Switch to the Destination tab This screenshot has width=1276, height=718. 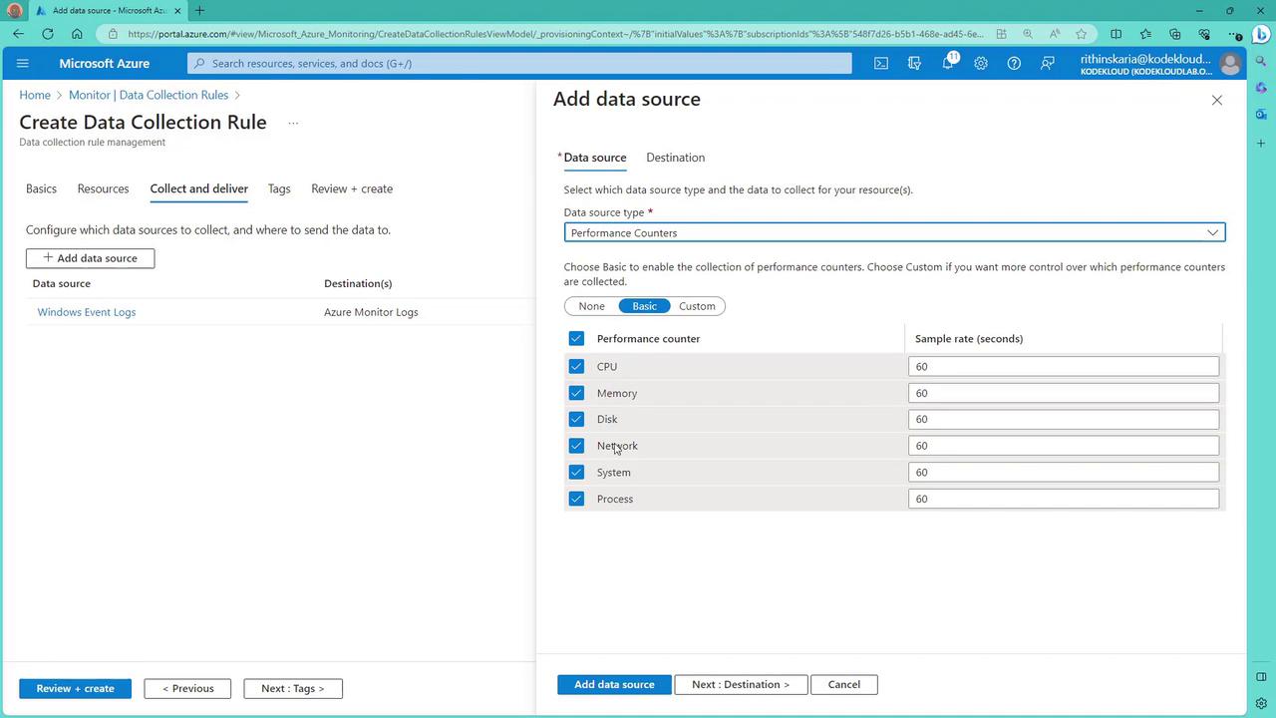tap(675, 158)
